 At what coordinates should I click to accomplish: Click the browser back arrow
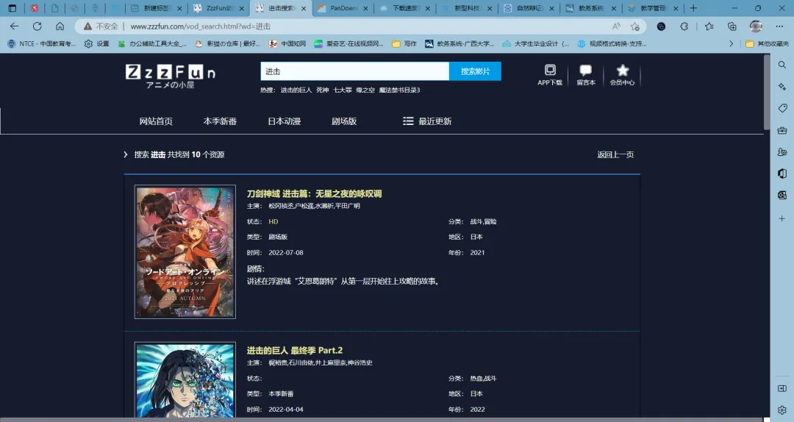point(14,26)
